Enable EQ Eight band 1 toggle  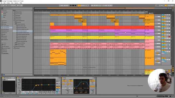[x=23, y=93]
